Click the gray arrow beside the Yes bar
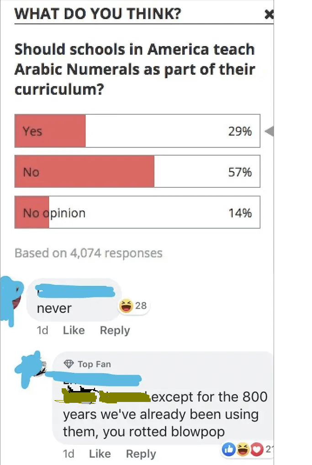Image resolution: width=312 pixels, height=465 pixels. click(x=269, y=132)
